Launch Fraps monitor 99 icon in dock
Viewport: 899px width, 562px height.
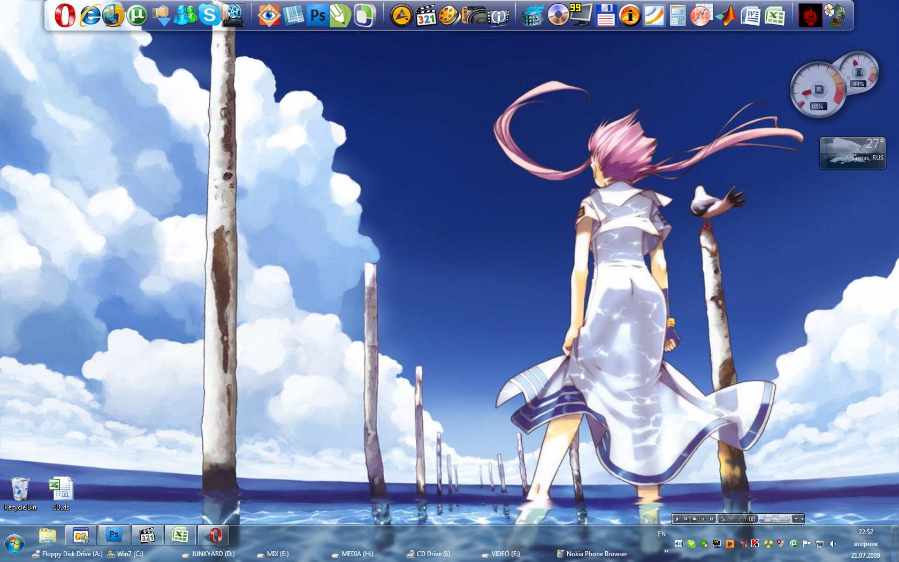(581, 15)
